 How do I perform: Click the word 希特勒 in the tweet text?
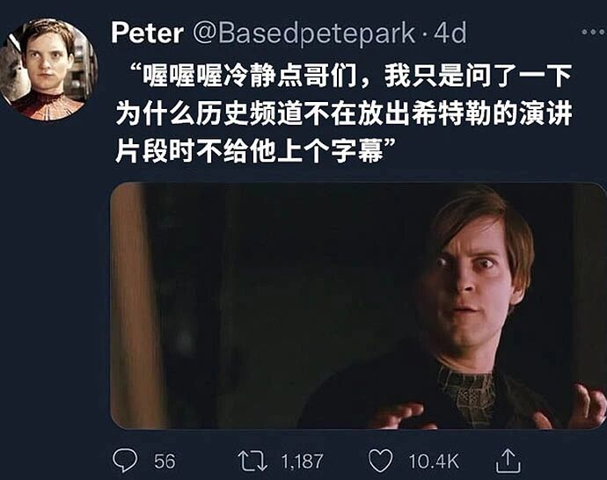pos(451,113)
